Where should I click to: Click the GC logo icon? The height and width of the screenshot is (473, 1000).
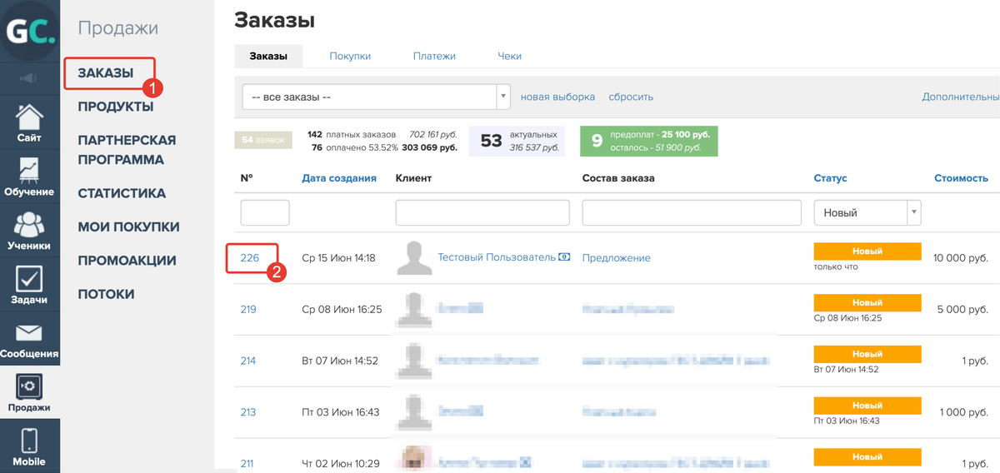tap(30, 31)
